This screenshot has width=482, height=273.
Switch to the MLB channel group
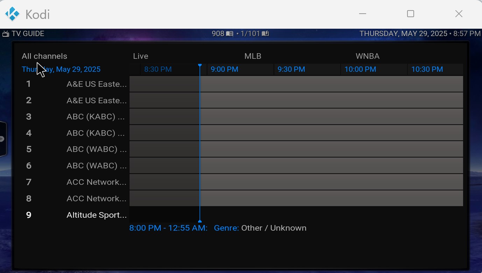[x=253, y=56]
